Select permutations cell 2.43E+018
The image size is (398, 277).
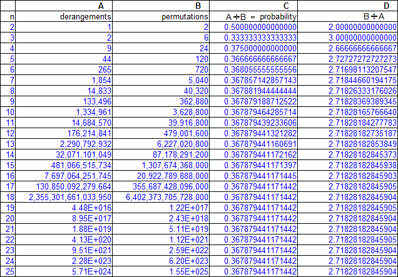pyautogui.click(x=161, y=218)
